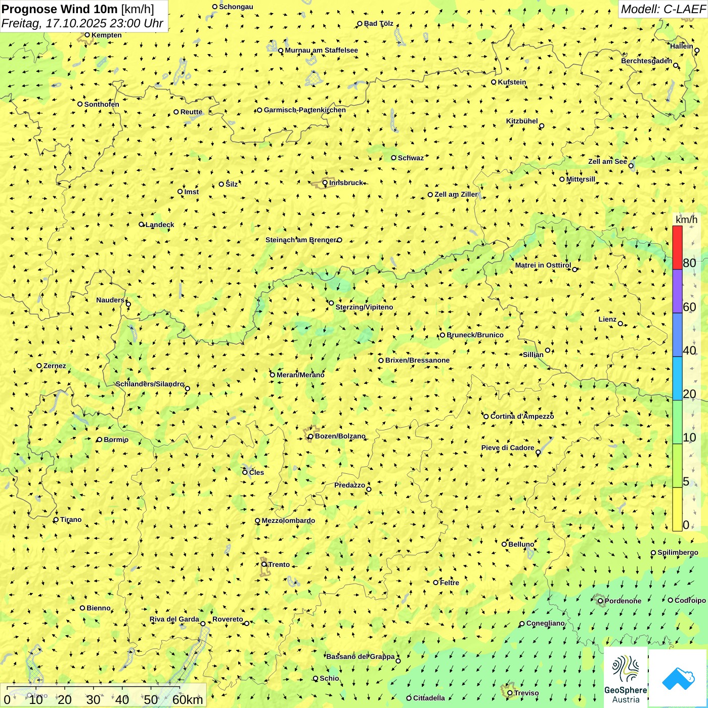
Task: Click the 'Modell: C-LAEF' label
Action: [x=663, y=9]
